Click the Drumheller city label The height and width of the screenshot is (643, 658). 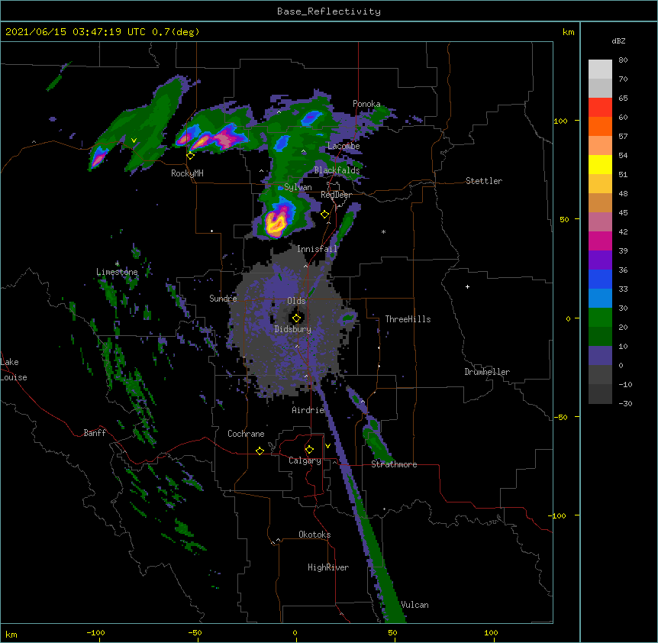tap(487, 372)
